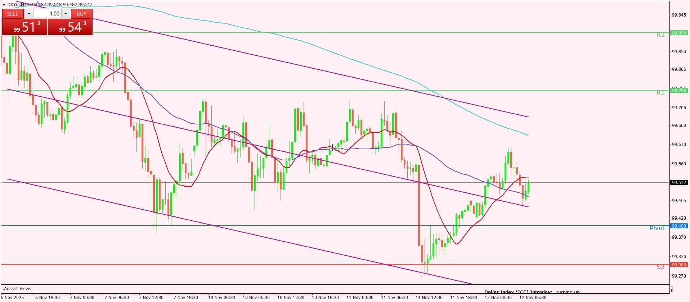Click the 99.705 price axis label
This screenshot has height=302, width=690.
[679, 107]
